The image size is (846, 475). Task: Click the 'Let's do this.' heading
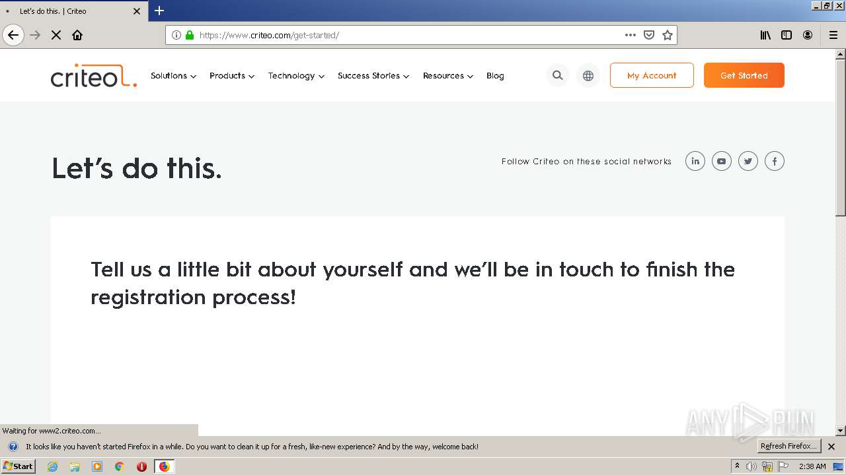(x=137, y=168)
